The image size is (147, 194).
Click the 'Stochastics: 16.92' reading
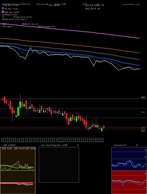click(10, 15)
